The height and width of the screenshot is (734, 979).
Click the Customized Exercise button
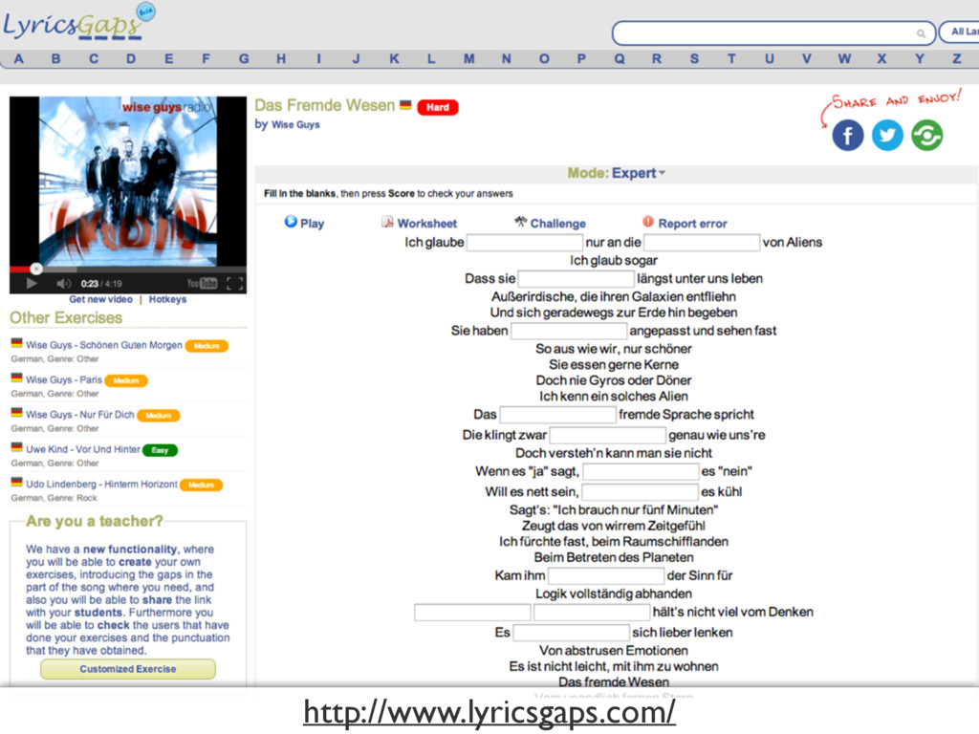(x=128, y=669)
